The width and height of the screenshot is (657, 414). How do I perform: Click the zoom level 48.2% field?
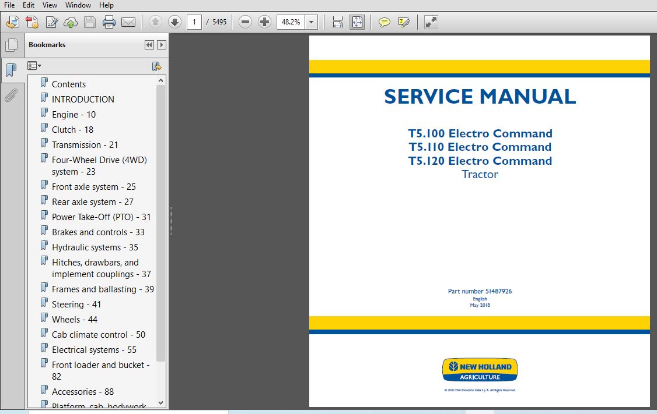pos(291,22)
